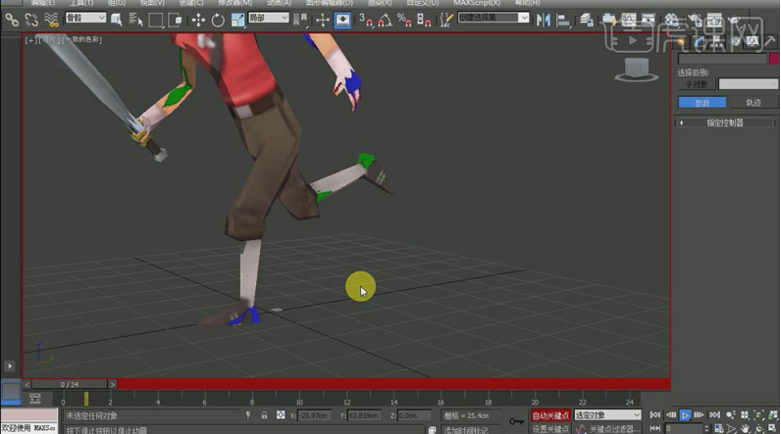Click the object name field in command panel
The height and width of the screenshot is (434, 781).
(x=722, y=59)
